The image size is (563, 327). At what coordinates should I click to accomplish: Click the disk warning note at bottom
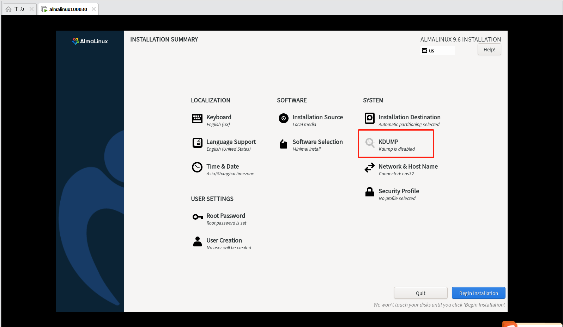coord(440,305)
